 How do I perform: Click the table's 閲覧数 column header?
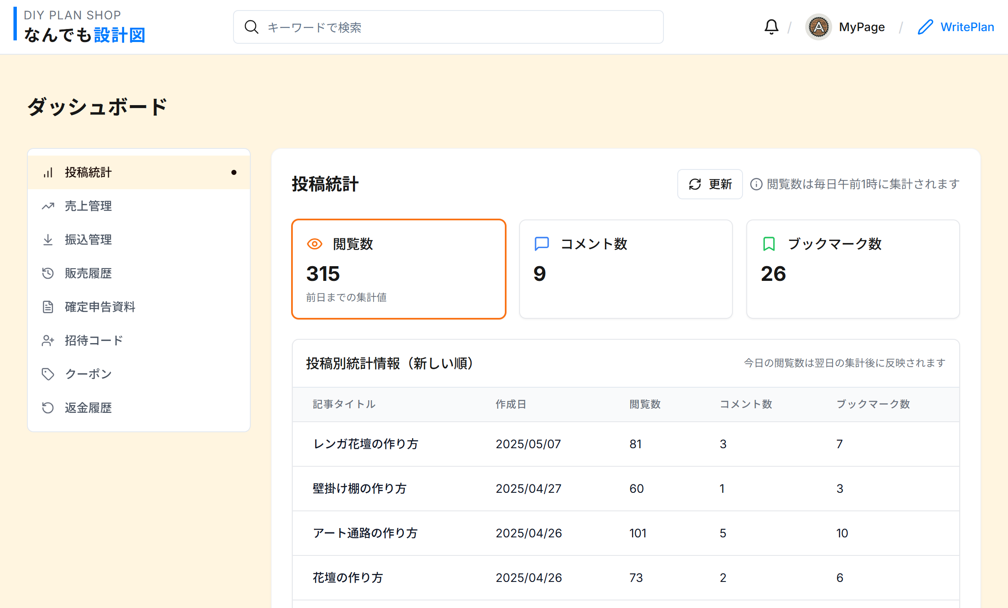tap(645, 404)
